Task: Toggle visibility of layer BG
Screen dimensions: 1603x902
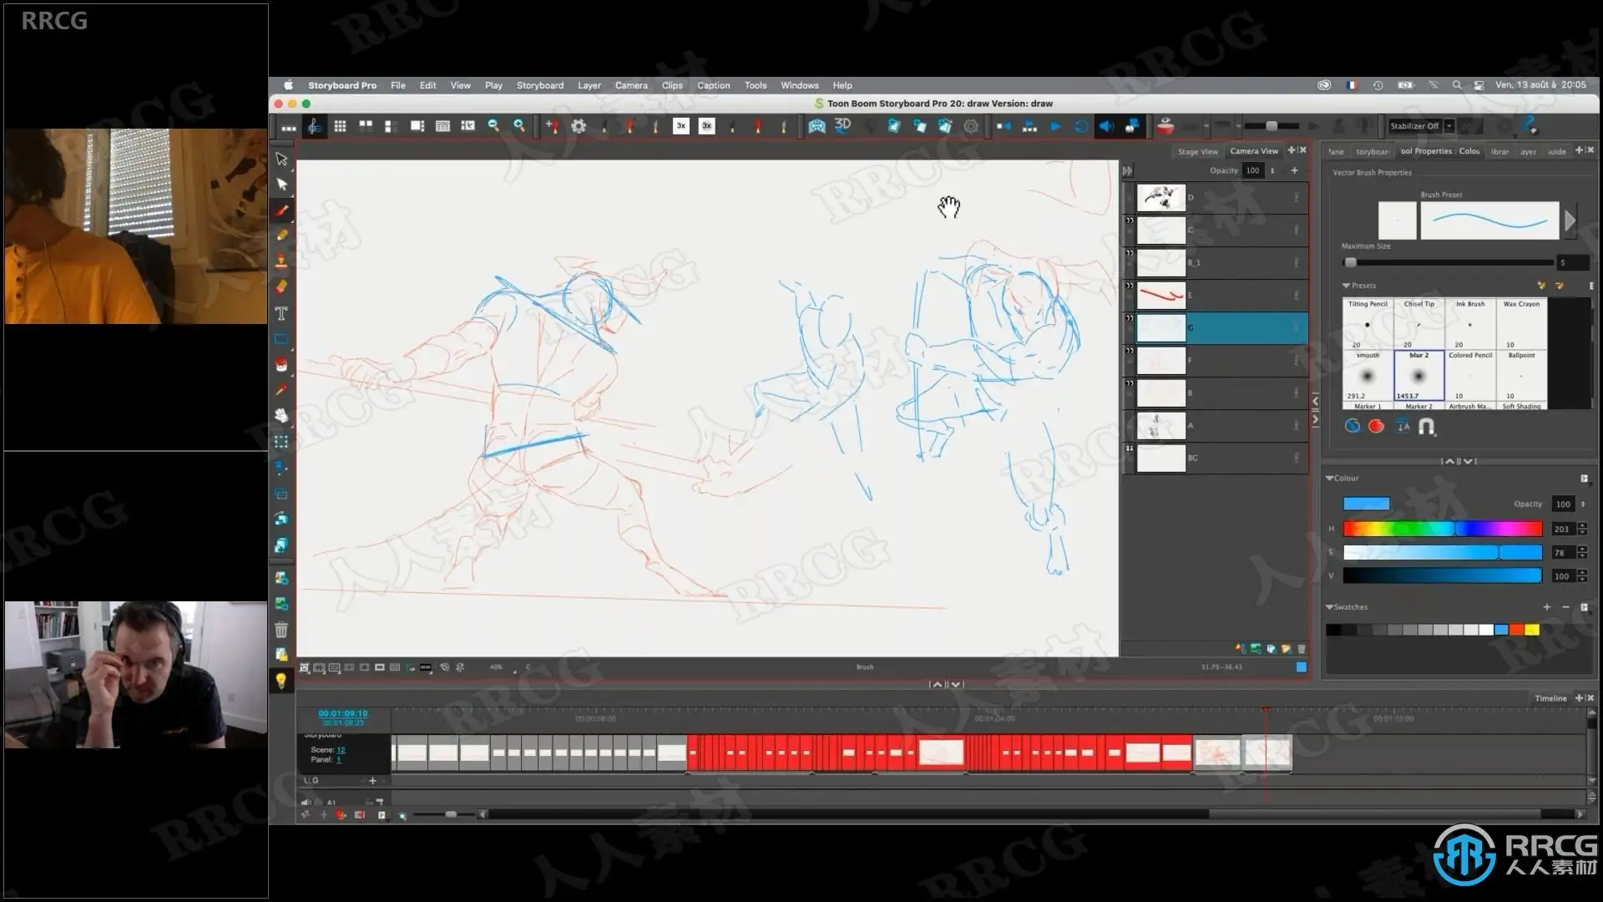Action: pos(1130,449)
